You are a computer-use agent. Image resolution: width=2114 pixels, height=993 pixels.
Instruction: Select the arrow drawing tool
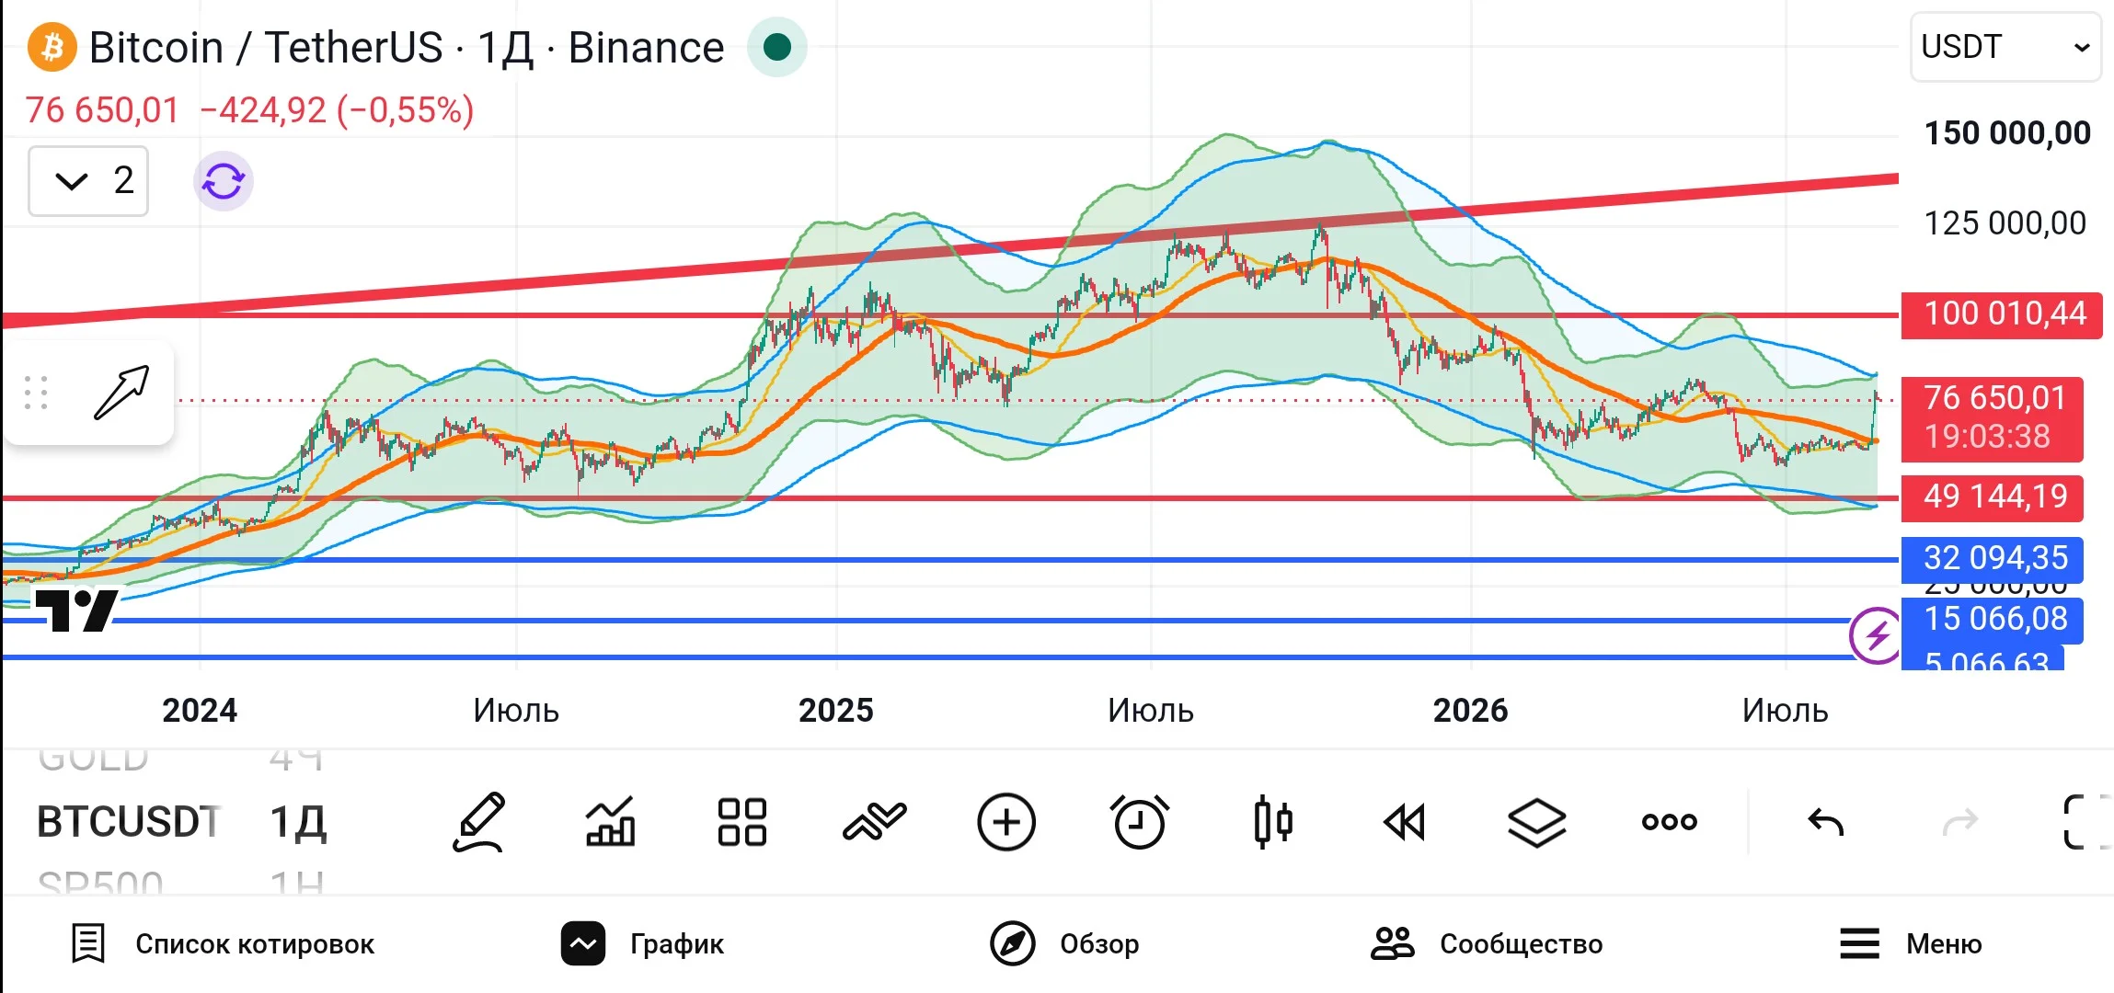(122, 393)
